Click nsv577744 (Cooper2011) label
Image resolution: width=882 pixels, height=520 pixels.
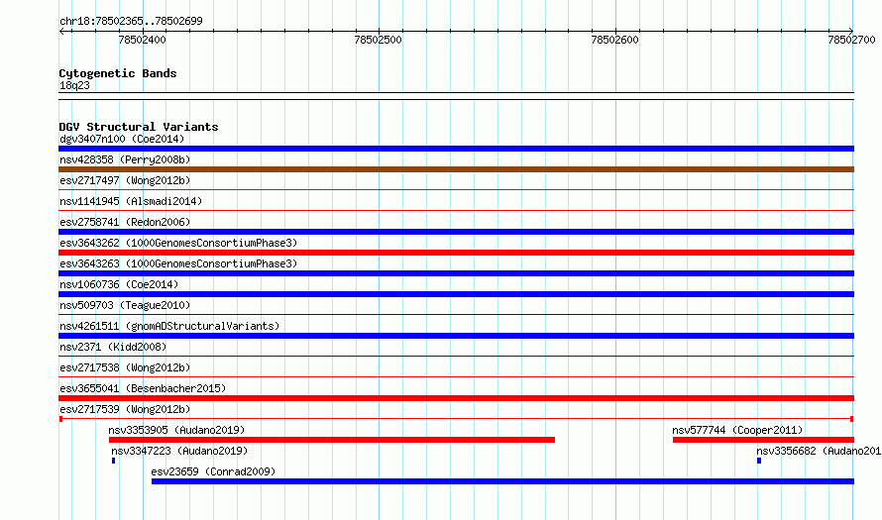click(x=737, y=430)
